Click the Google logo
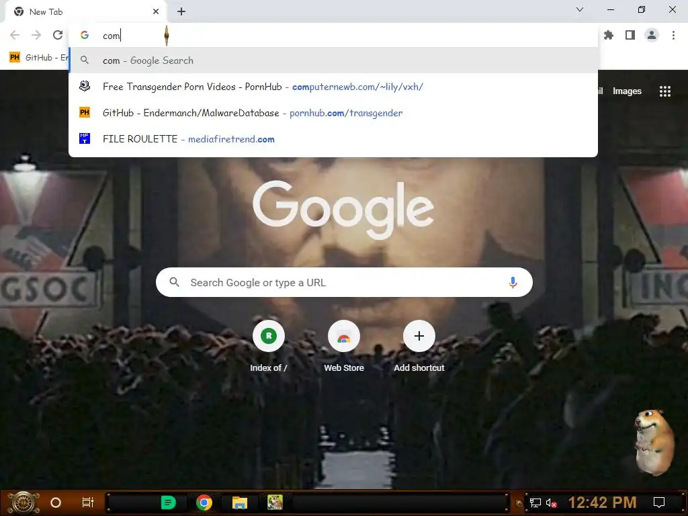 pyautogui.click(x=343, y=210)
